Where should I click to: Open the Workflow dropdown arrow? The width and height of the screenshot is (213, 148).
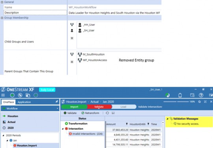tap(57, 109)
